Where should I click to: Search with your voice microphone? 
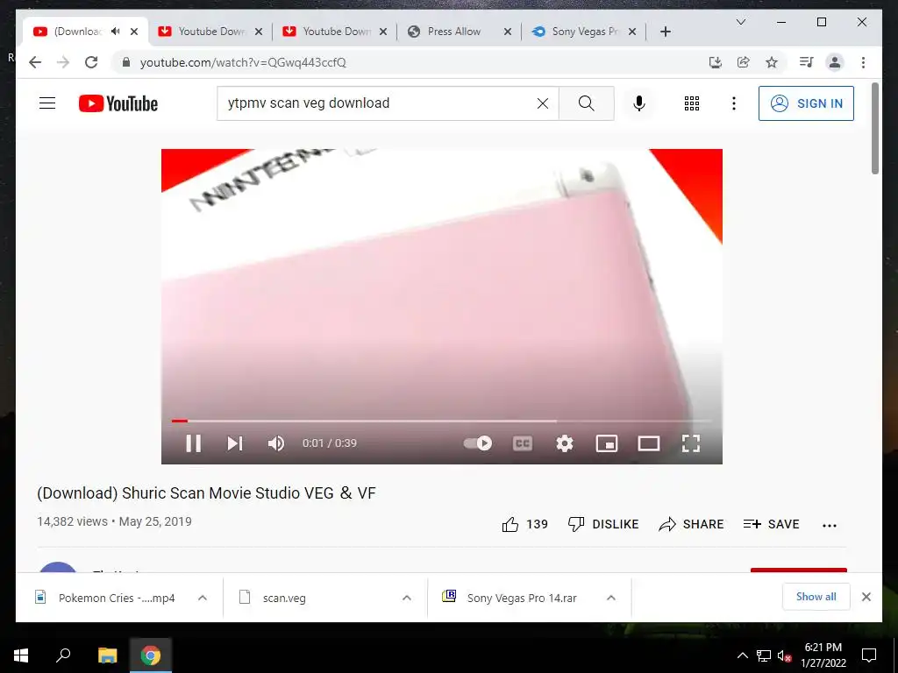639,103
